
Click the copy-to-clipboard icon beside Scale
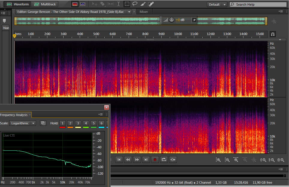click(x=43, y=123)
